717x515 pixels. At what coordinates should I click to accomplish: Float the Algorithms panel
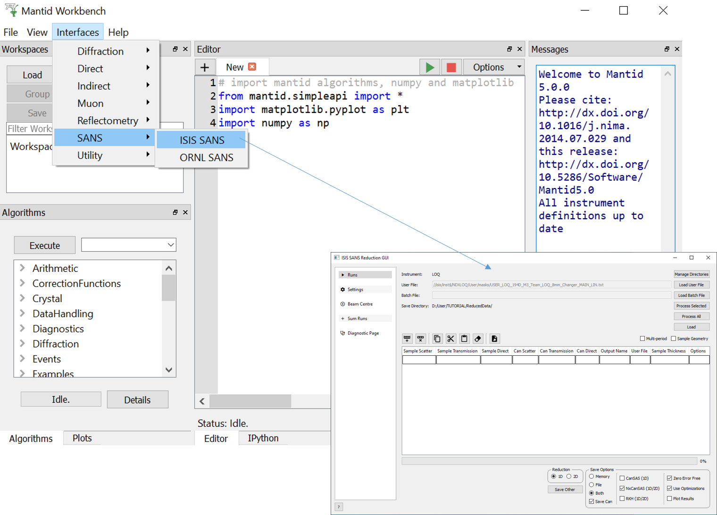pyautogui.click(x=175, y=213)
